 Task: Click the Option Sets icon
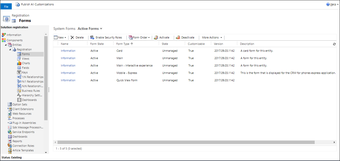[x=10, y=104]
